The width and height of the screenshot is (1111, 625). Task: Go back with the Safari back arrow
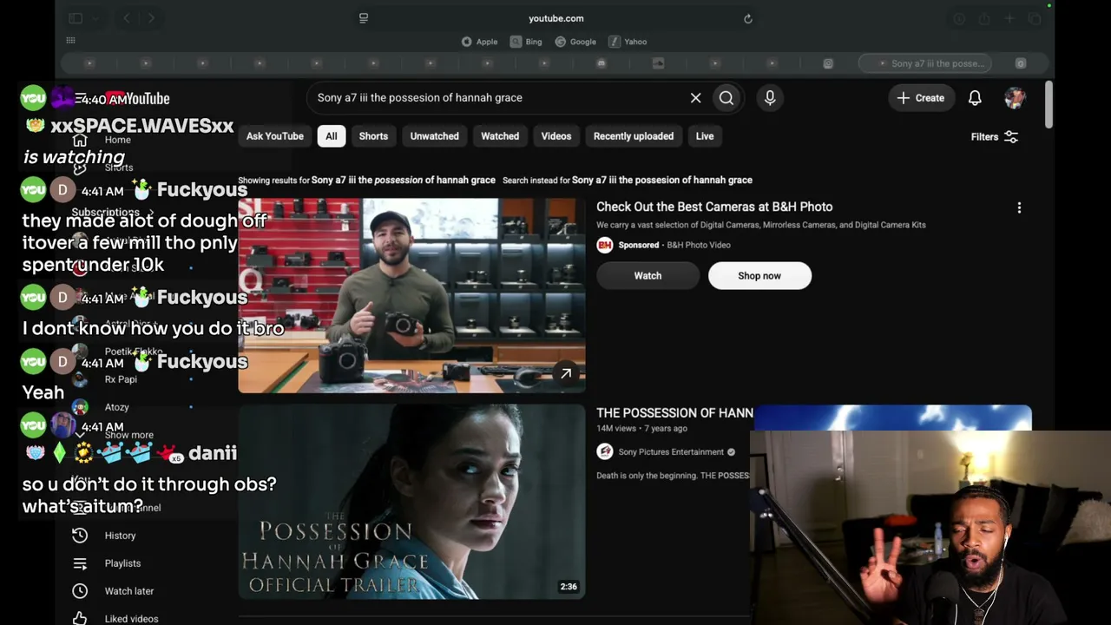pyautogui.click(x=127, y=18)
